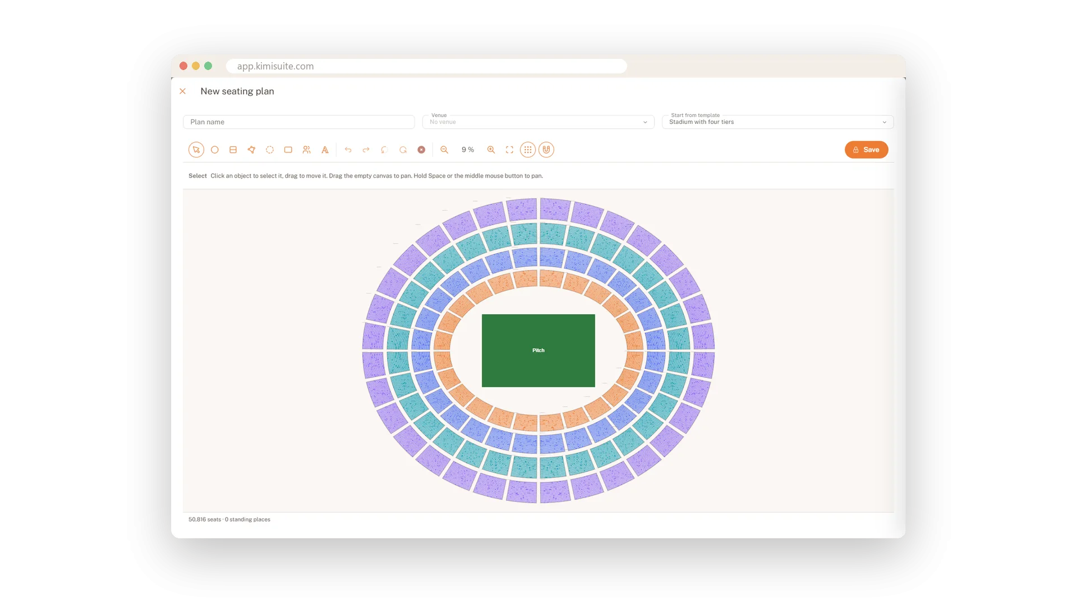
Task: Click the delete selected object icon
Action: 421,150
